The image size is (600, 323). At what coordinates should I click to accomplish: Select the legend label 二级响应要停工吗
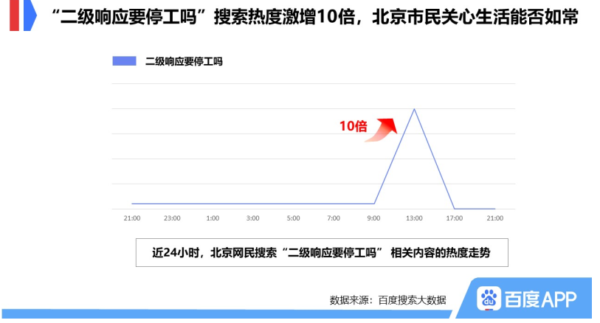pos(184,61)
